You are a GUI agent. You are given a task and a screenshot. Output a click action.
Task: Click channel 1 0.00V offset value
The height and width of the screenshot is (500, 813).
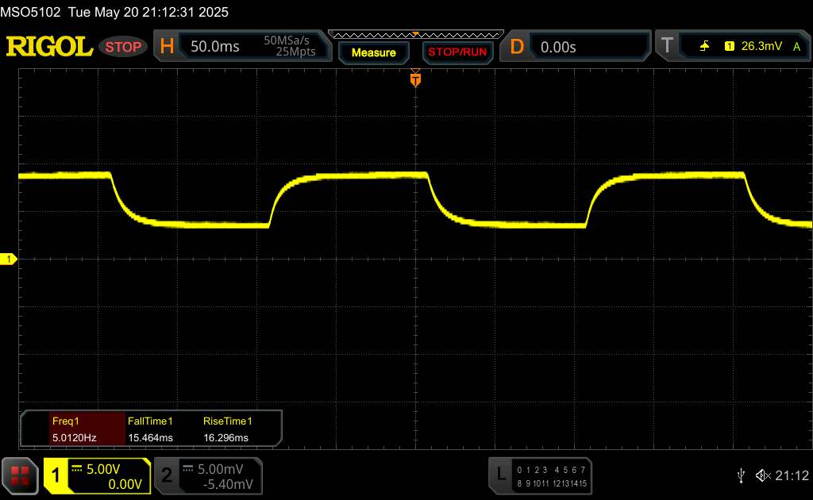pyautogui.click(x=125, y=484)
